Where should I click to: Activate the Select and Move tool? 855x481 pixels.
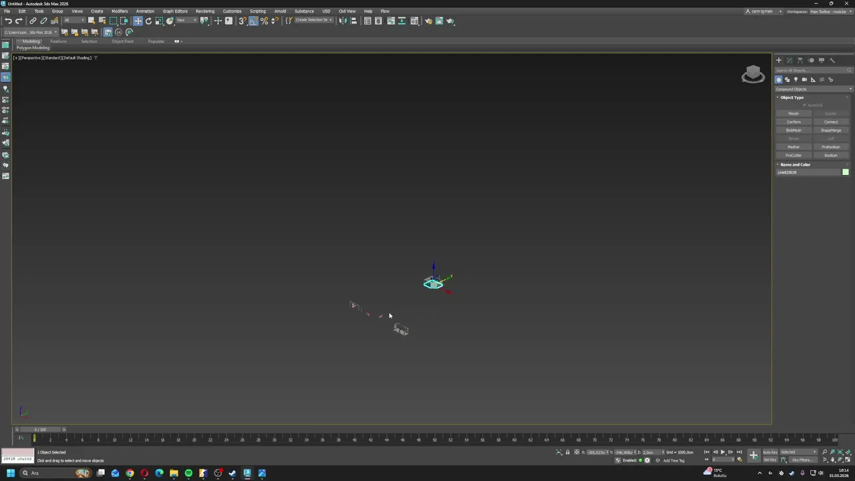tap(138, 21)
